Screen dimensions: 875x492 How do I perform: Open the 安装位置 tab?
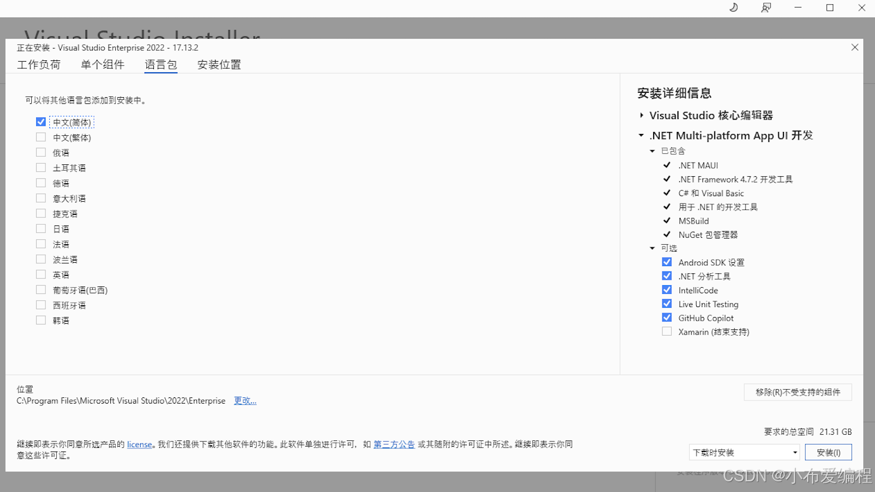pyautogui.click(x=219, y=65)
